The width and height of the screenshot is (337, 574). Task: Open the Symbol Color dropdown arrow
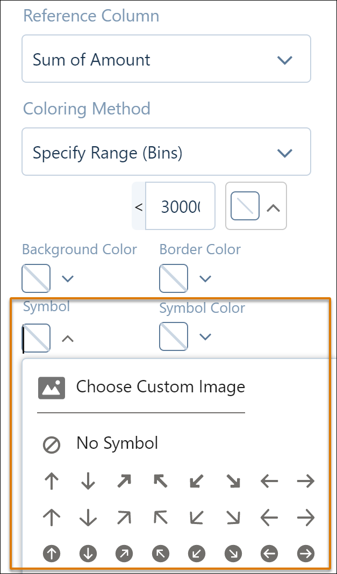pos(205,336)
